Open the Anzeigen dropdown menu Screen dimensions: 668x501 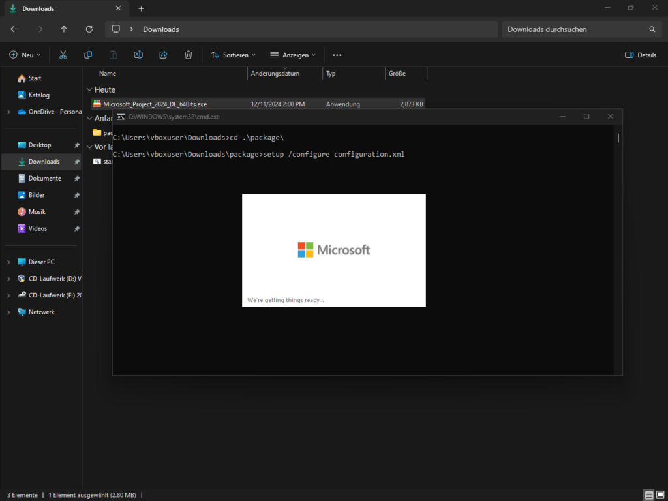[x=293, y=55]
